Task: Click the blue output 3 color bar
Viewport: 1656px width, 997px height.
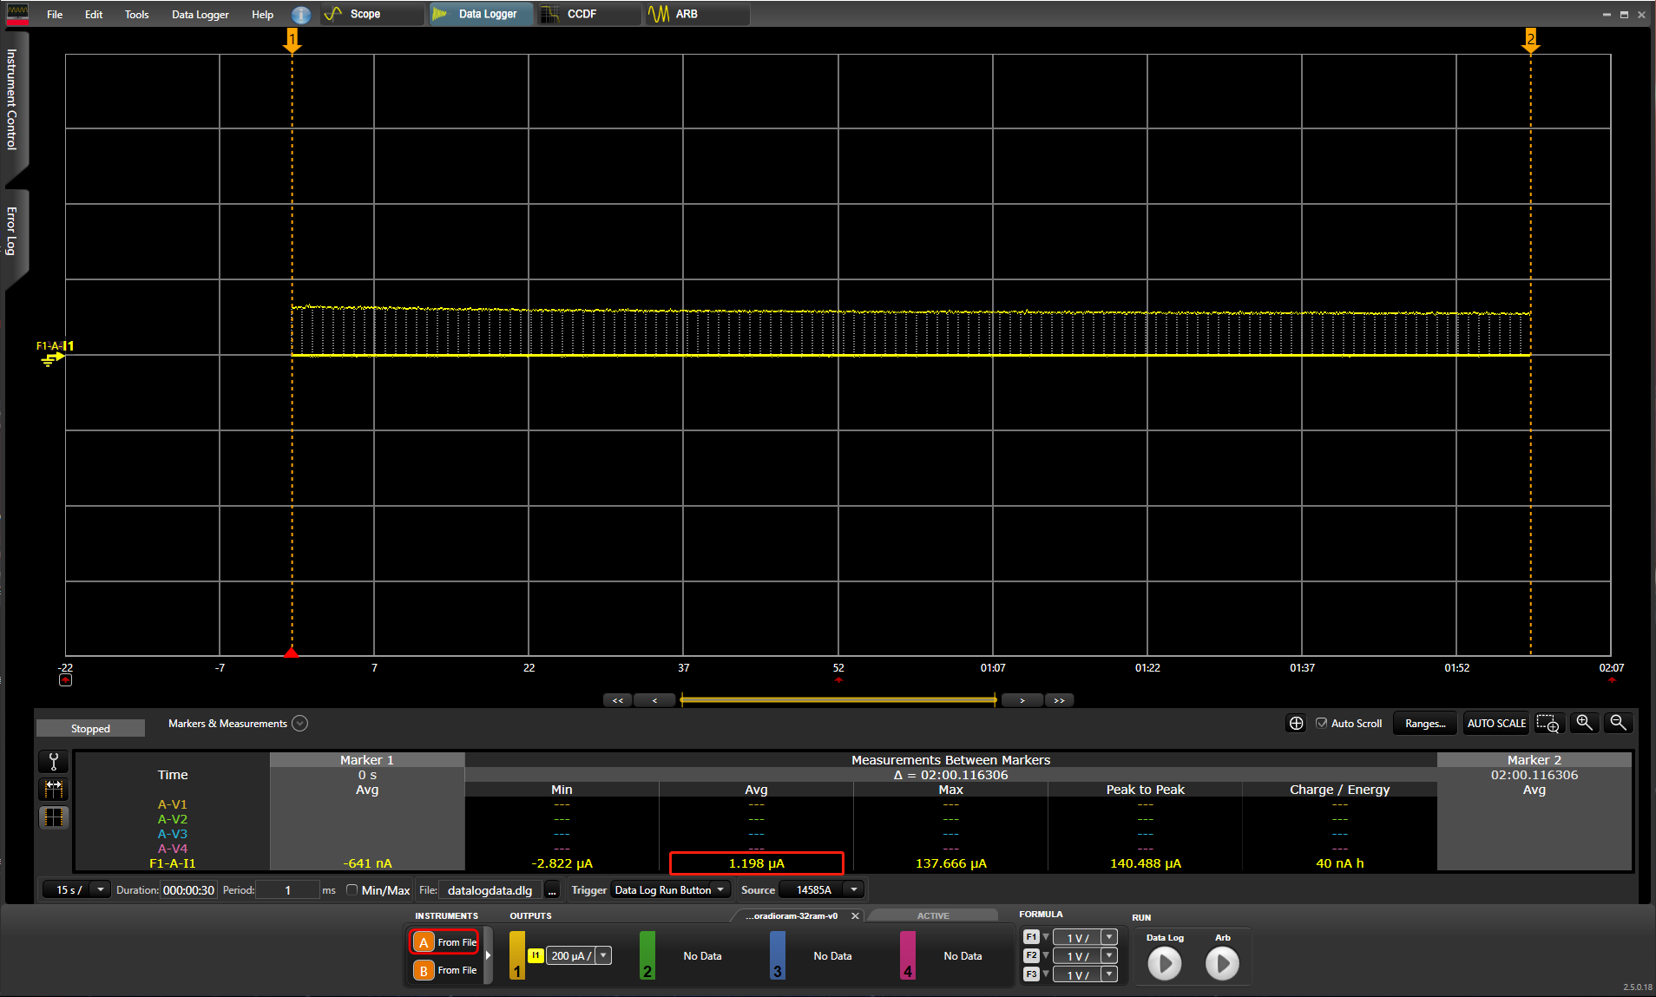Action: (x=778, y=955)
